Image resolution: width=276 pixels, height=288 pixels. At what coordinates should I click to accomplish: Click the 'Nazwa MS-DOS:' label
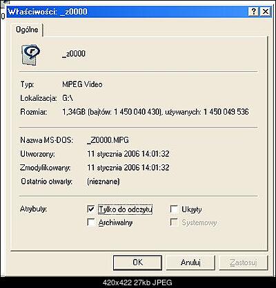[x=47, y=140]
